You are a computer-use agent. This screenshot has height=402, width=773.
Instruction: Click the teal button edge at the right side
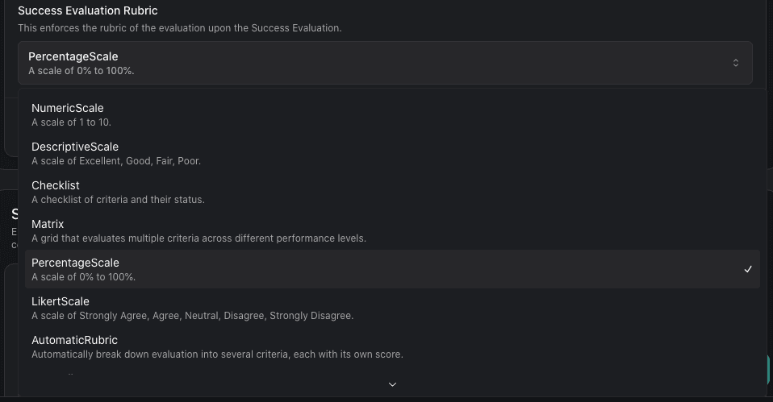(769, 370)
